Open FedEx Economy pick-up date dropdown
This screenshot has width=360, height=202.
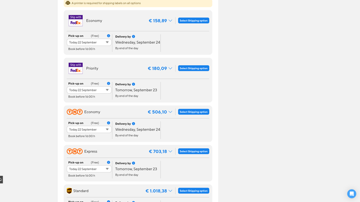point(89,43)
